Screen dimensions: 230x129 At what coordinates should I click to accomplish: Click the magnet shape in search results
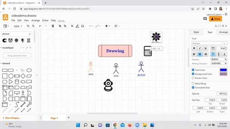(10, 40)
